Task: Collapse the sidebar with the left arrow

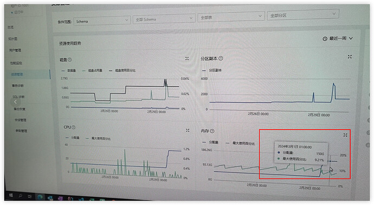Action: [15, 102]
